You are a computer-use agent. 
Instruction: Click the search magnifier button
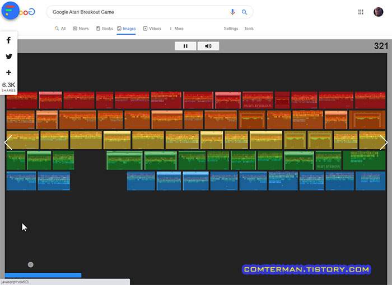pos(244,12)
